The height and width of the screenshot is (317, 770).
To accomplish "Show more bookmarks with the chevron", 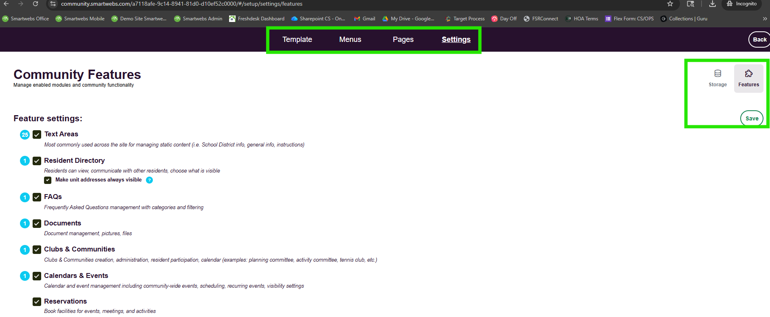I will tap(765, 19).
